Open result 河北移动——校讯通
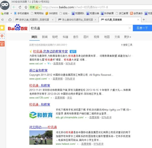Screen dimensions: 152x148 click(43, 127)
